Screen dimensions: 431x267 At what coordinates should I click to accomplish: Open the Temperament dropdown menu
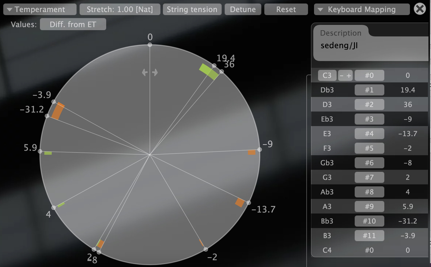coord(40,9)
